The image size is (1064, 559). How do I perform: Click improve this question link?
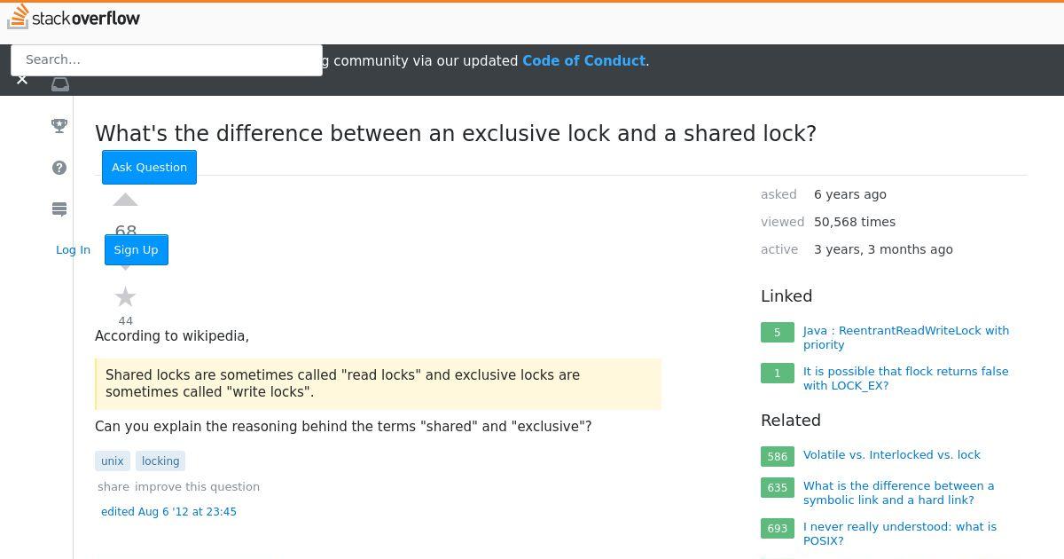click(x=197, y=486)
